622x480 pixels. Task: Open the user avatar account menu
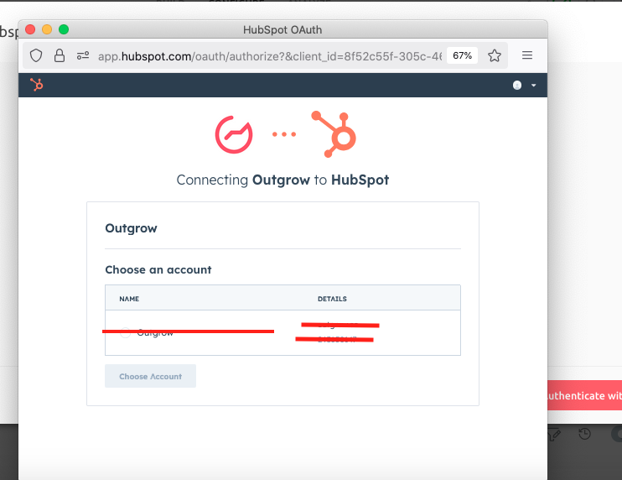click(x=517, y=85)
